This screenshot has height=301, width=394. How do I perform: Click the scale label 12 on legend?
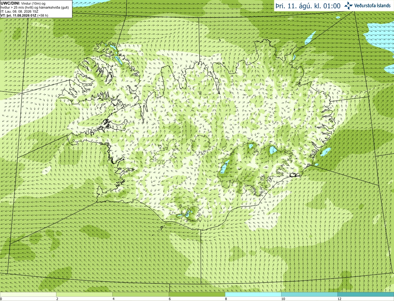point(339,299)
